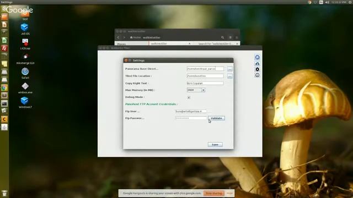The image size is (353, 198).
Task: Focus the Panorama Base Directory path field
Action: (205, 69)
